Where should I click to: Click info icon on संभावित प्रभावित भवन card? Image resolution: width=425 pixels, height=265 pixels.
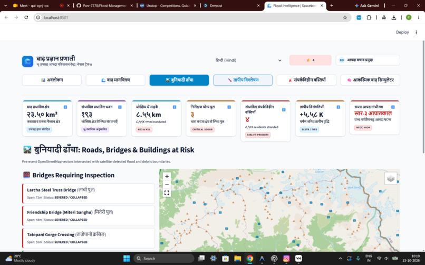(x=120, y=107)
